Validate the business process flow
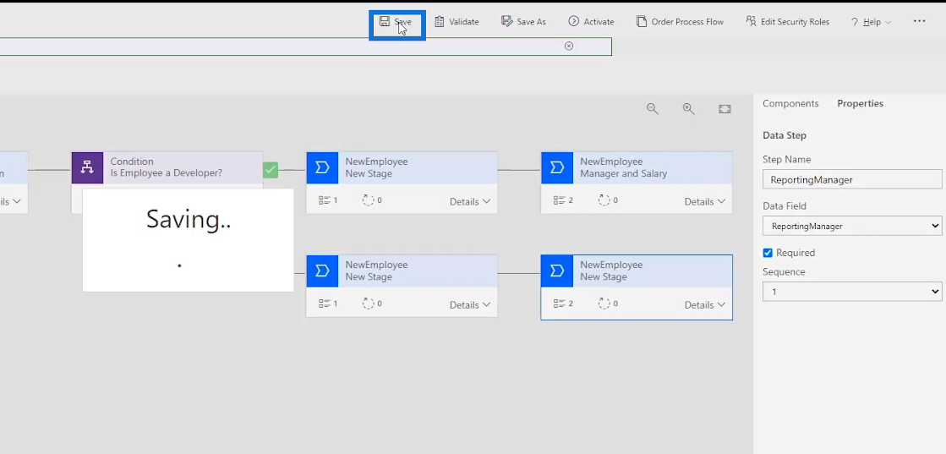The height and width of the screenshot is (454, 946). pos(457,22)
